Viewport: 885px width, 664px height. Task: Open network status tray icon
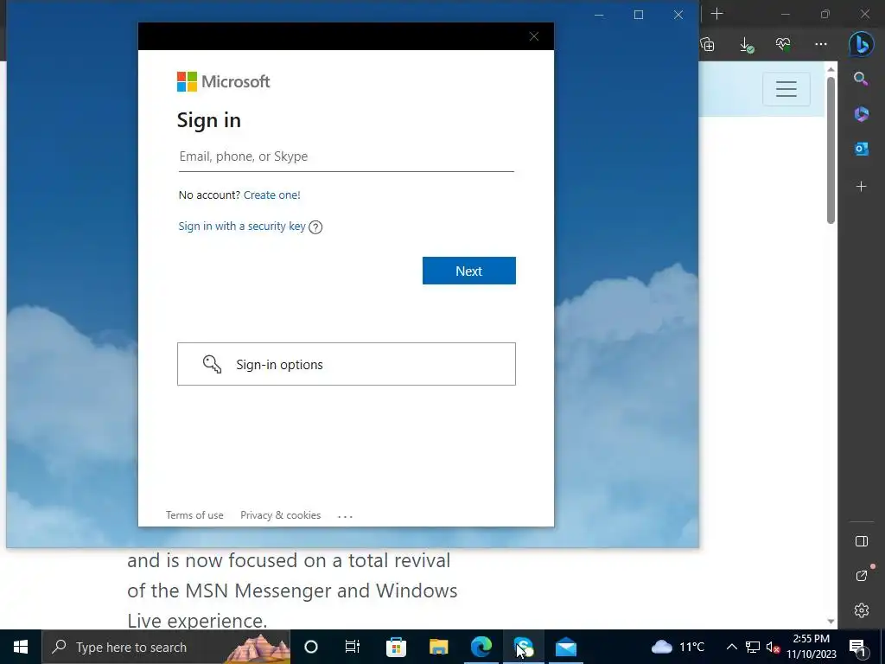pos(753,647)
